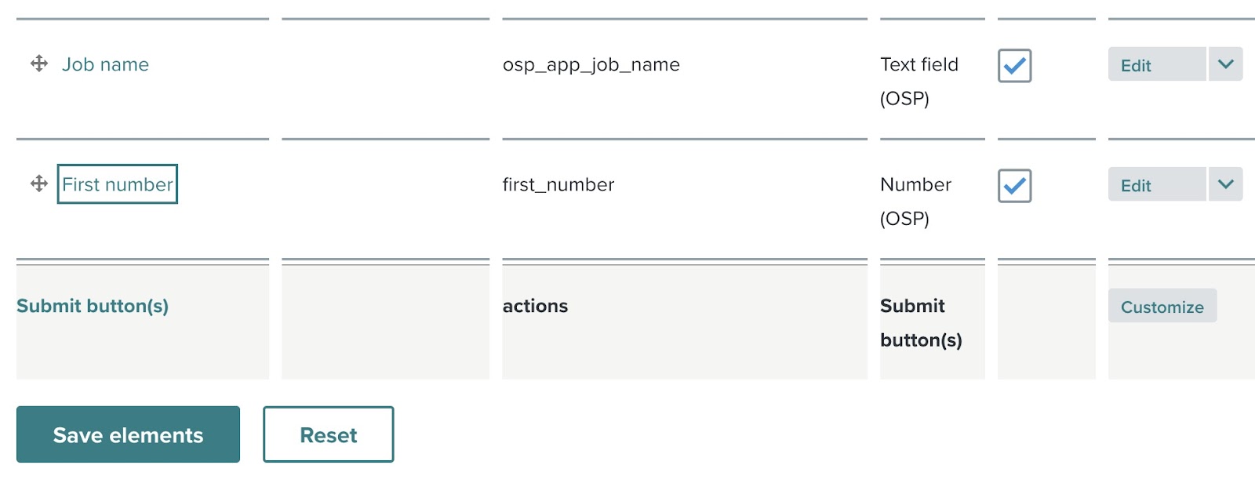Image resolution: width=1255 pixels, height=483 pixels.
Task: Click the first_number key text
Action: (558, 184)
